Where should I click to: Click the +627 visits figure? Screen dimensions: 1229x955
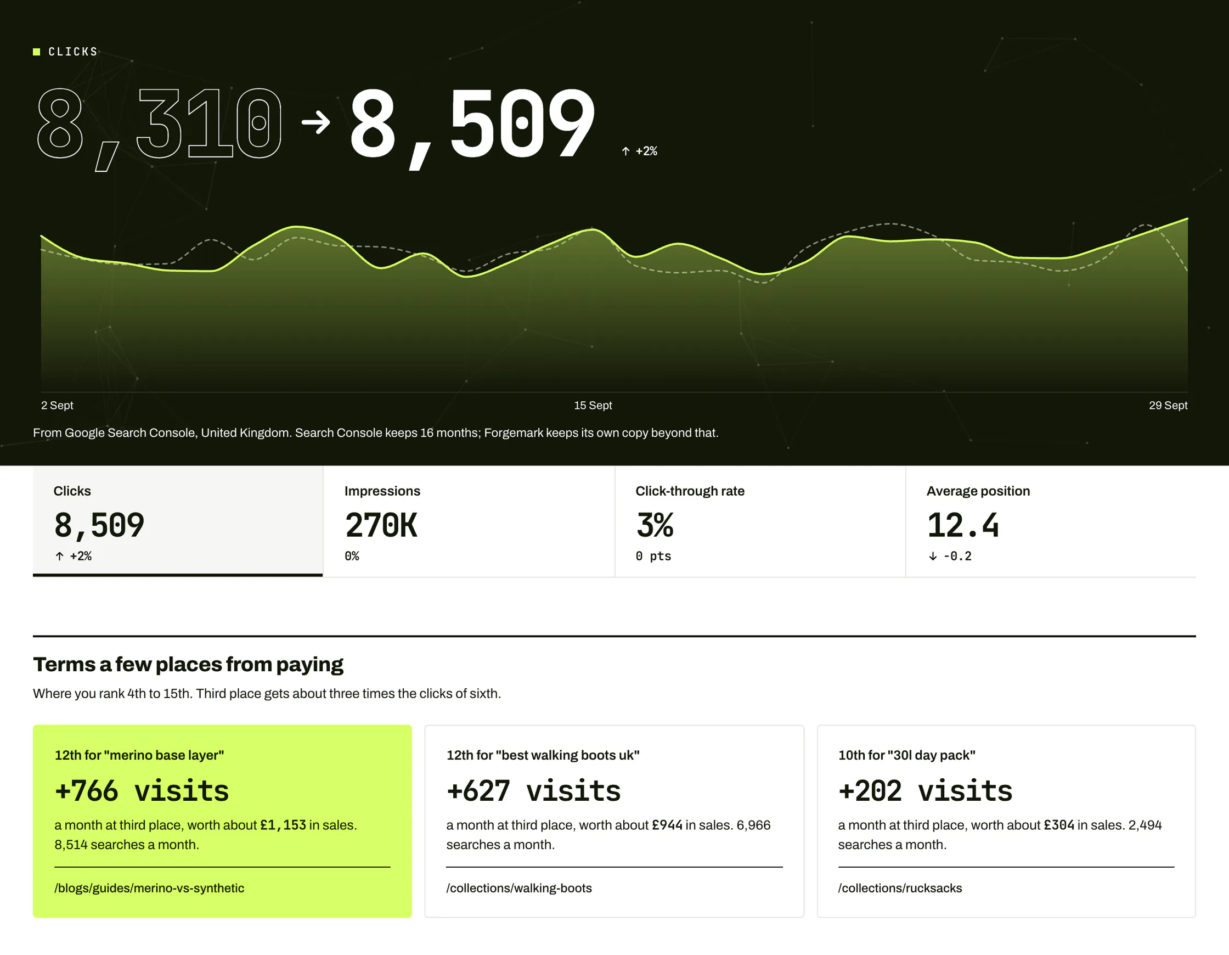533,790
